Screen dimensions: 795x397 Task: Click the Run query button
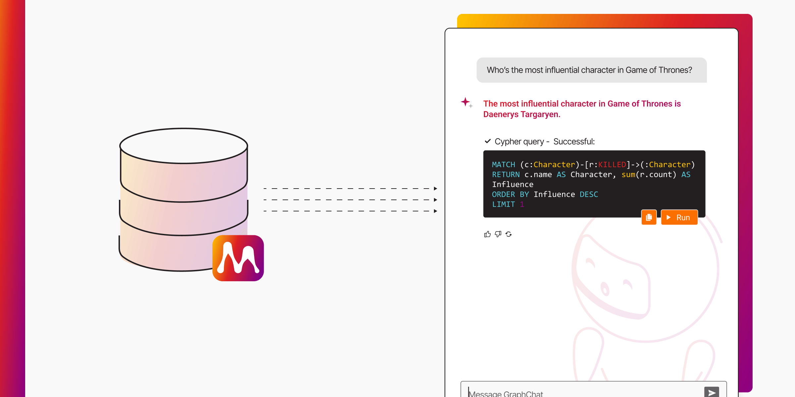click(x=679, y=217)
